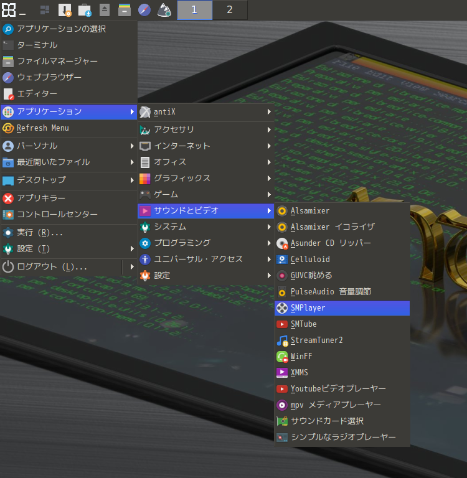Screen dimensions: 467x478
Task: Expand the antiX submenu arrow
Action: coord(269,112)
